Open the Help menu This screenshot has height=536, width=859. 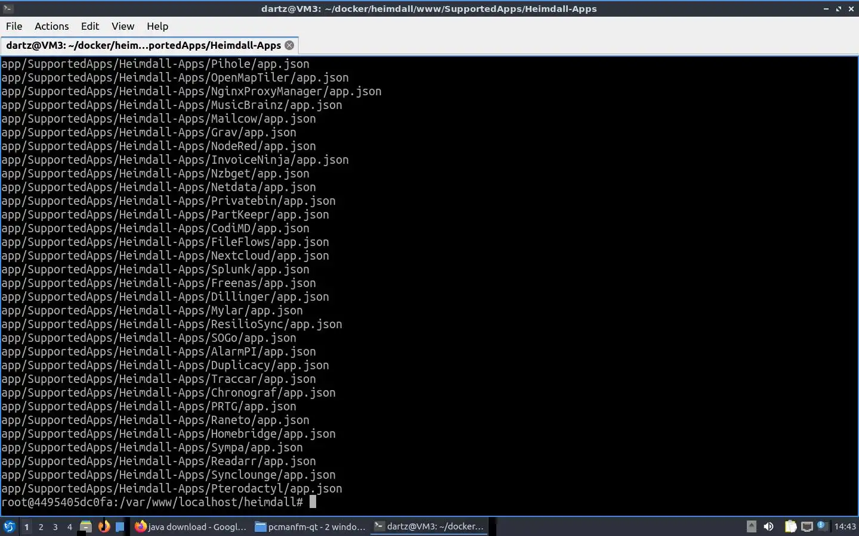click(x=157, y=26)
